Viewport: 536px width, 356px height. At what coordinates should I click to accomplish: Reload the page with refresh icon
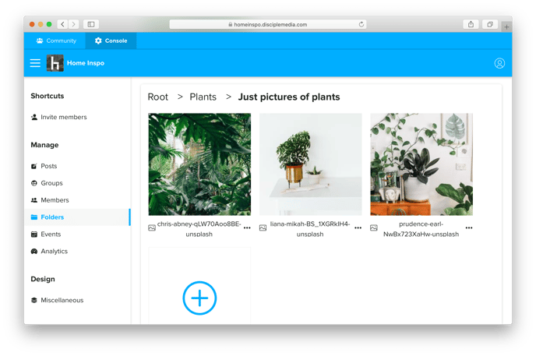pyautogui.click(x=361, y=24)
